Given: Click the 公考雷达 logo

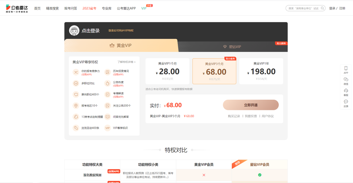Looking at the screenshot, I should coord(17,8).
